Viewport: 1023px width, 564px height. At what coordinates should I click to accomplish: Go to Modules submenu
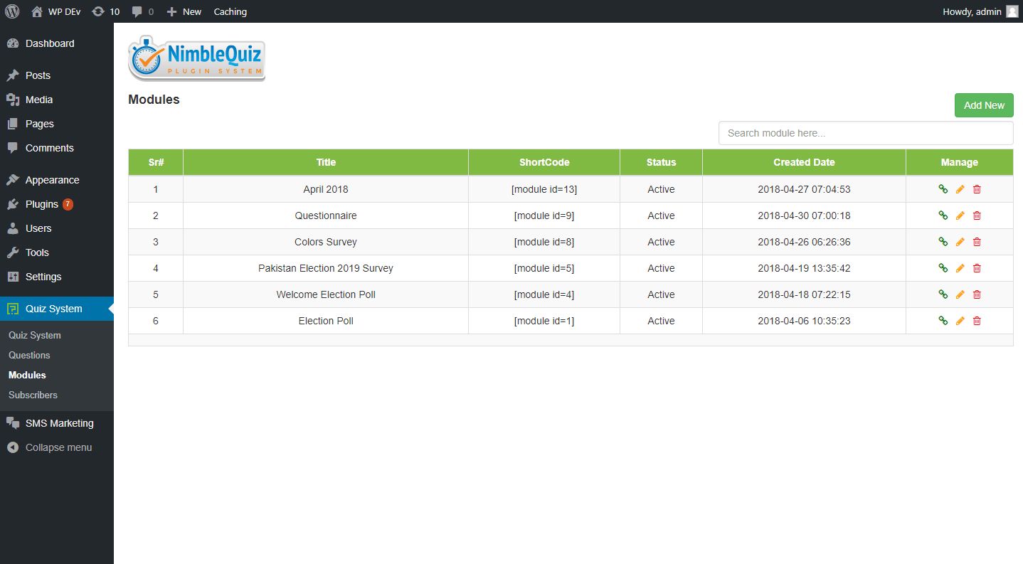(x=27, y=375)
